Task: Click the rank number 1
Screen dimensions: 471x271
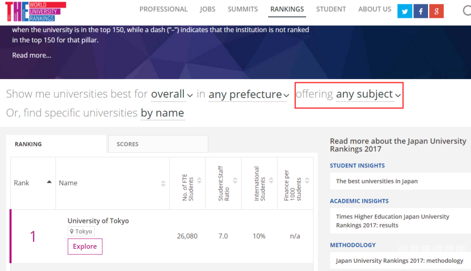Action: point(33,236)
